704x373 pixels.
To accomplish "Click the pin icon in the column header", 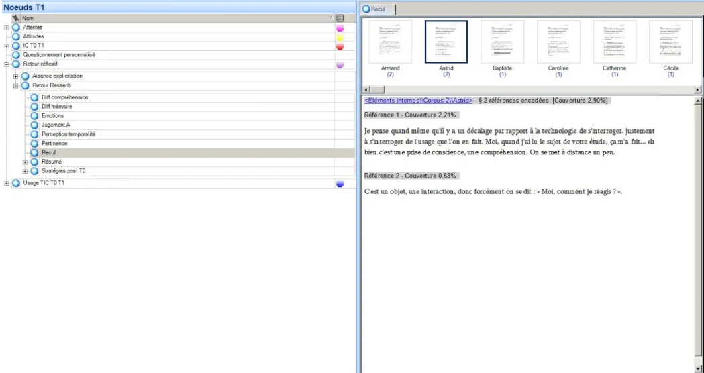I will (15, 18).
